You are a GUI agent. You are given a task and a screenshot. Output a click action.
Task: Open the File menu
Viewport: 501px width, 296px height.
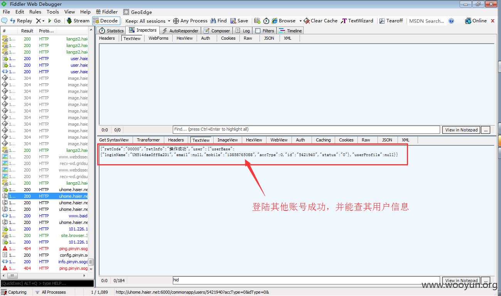tap(7, 12)
